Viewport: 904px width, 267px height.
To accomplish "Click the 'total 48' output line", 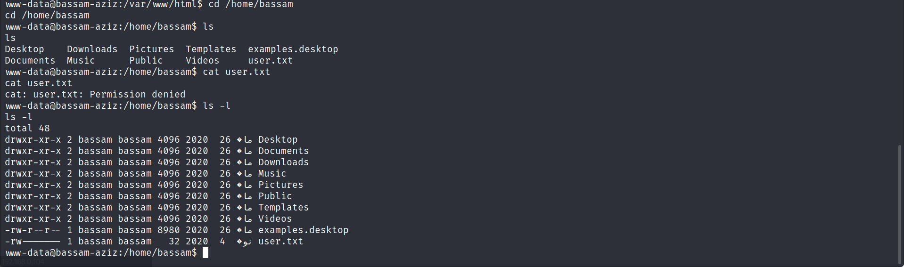I will (27, 129).
